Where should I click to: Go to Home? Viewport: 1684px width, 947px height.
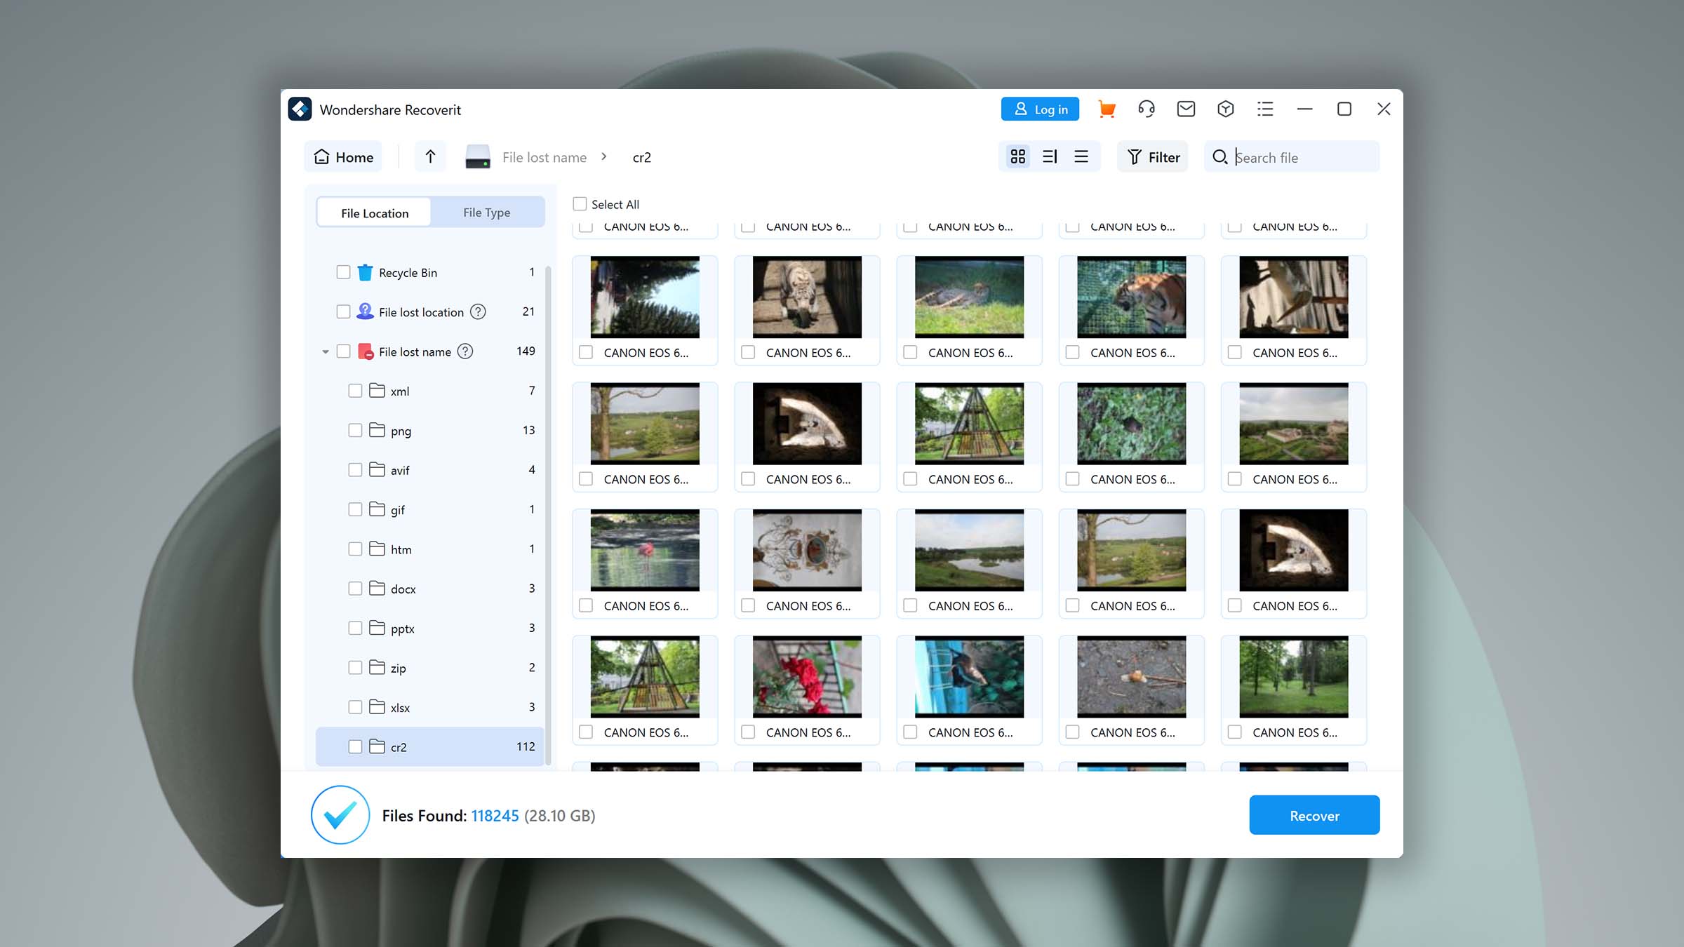click(343, 156)
